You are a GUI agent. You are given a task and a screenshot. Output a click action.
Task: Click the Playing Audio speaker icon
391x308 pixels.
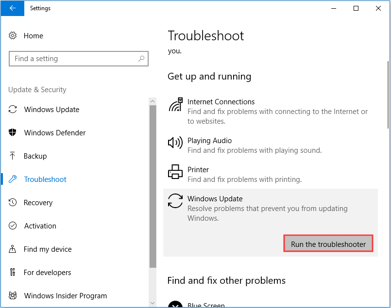point(175,143)
